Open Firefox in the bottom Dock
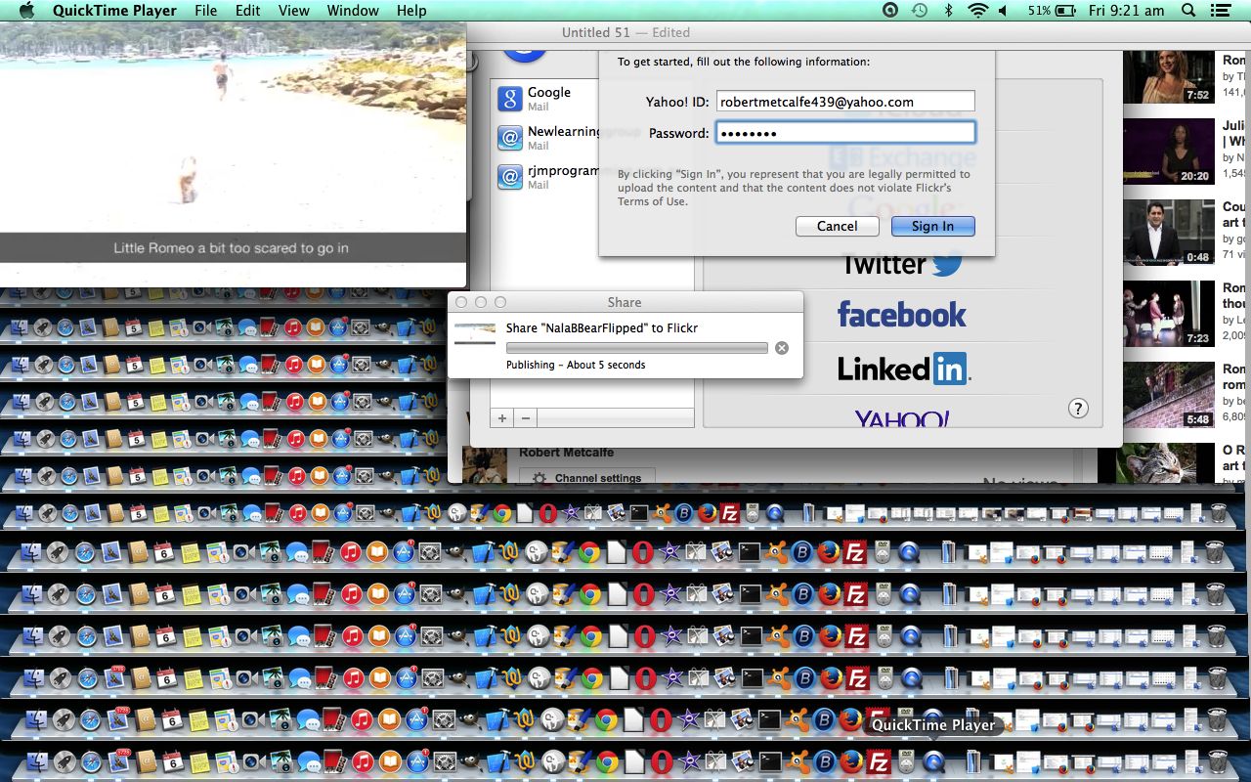The width and height of the screenshot is (1251, 782). pyautogui.click(x=852, y=762)
